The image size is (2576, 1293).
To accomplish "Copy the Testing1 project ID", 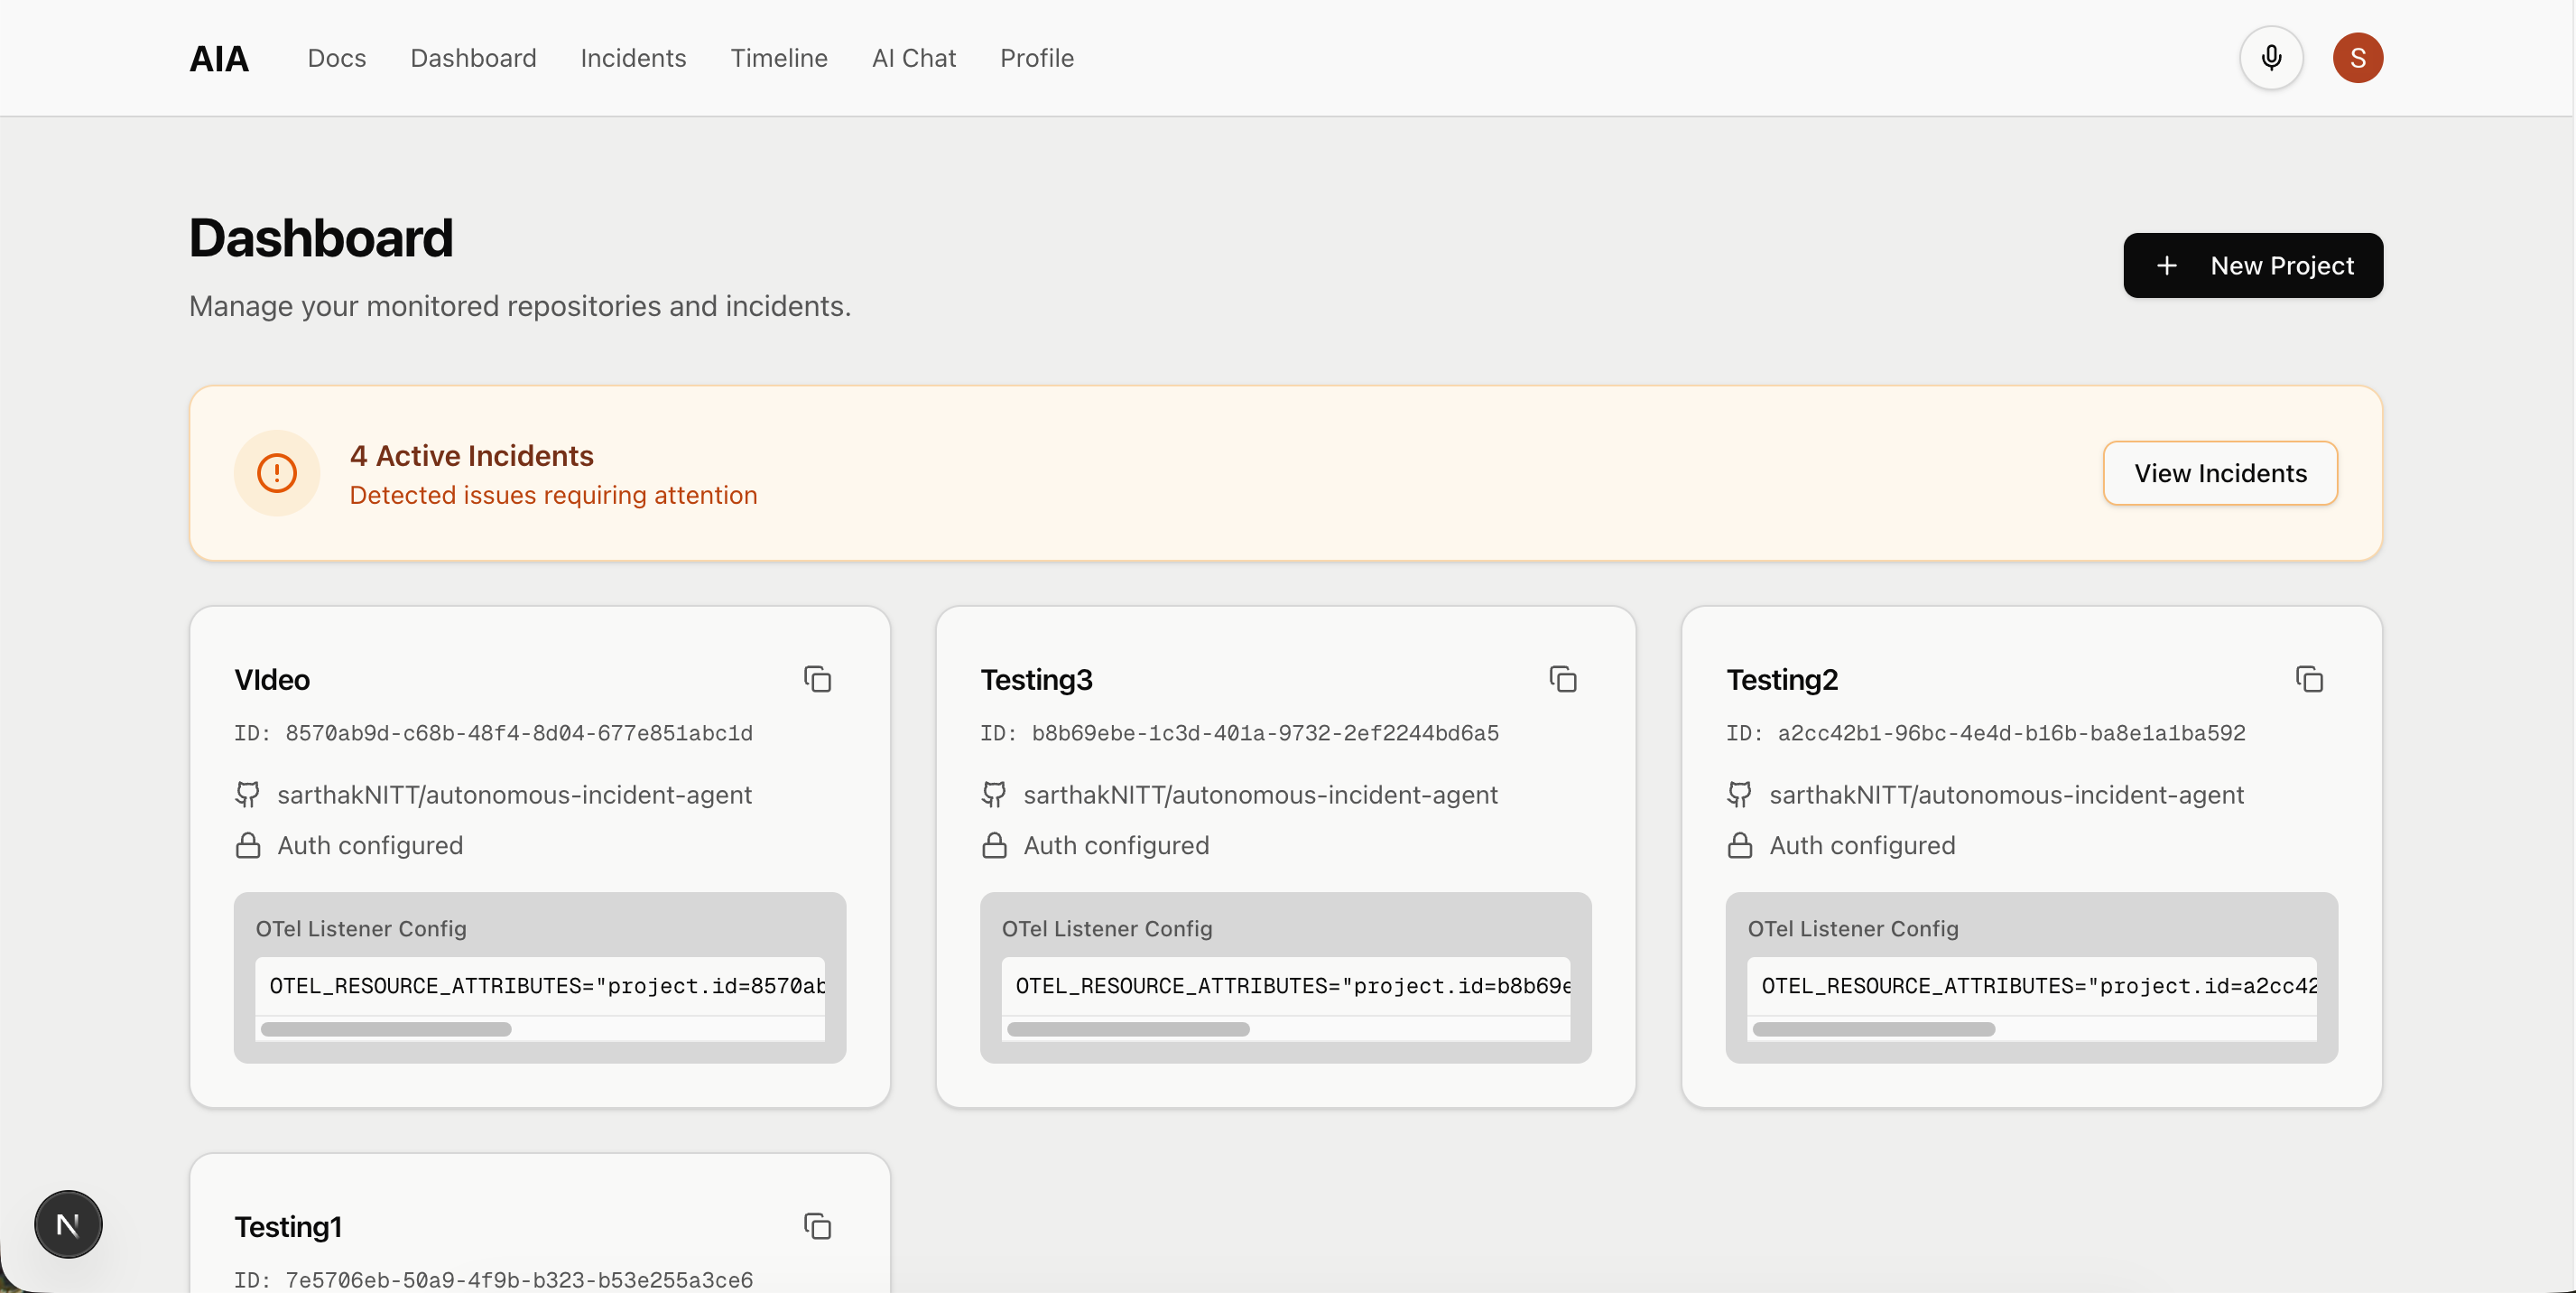I will pos(817,1225).
